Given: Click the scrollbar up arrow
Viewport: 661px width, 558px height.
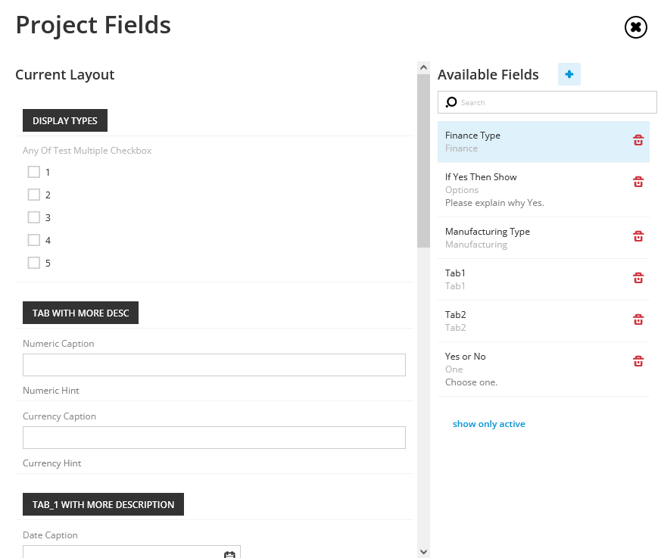Looking at the screenshot, I should [424, 67].
